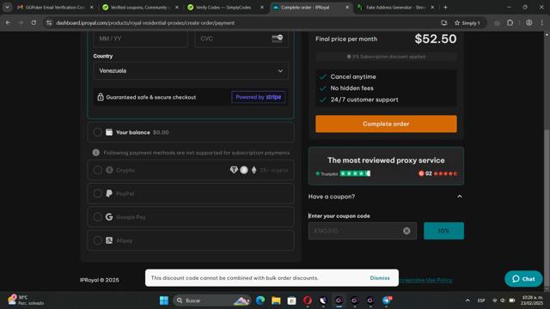
Task: Select the Google Pay payment radio
Action: (97, 217)
